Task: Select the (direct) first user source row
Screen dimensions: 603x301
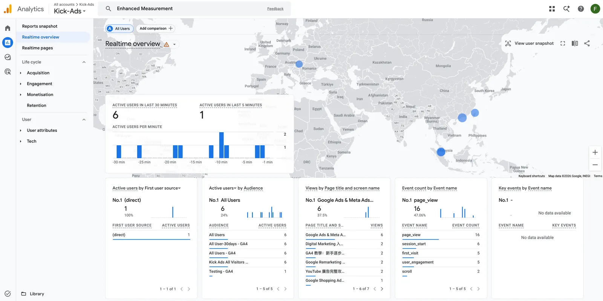Action: (151, 235)
